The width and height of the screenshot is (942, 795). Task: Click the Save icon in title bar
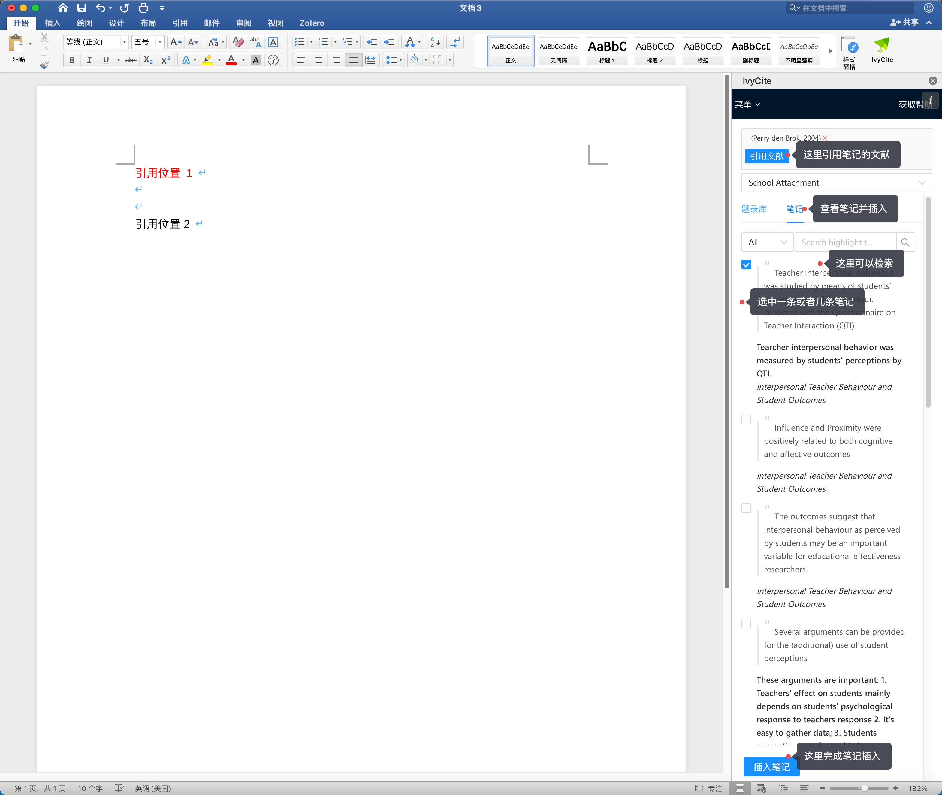82,8
